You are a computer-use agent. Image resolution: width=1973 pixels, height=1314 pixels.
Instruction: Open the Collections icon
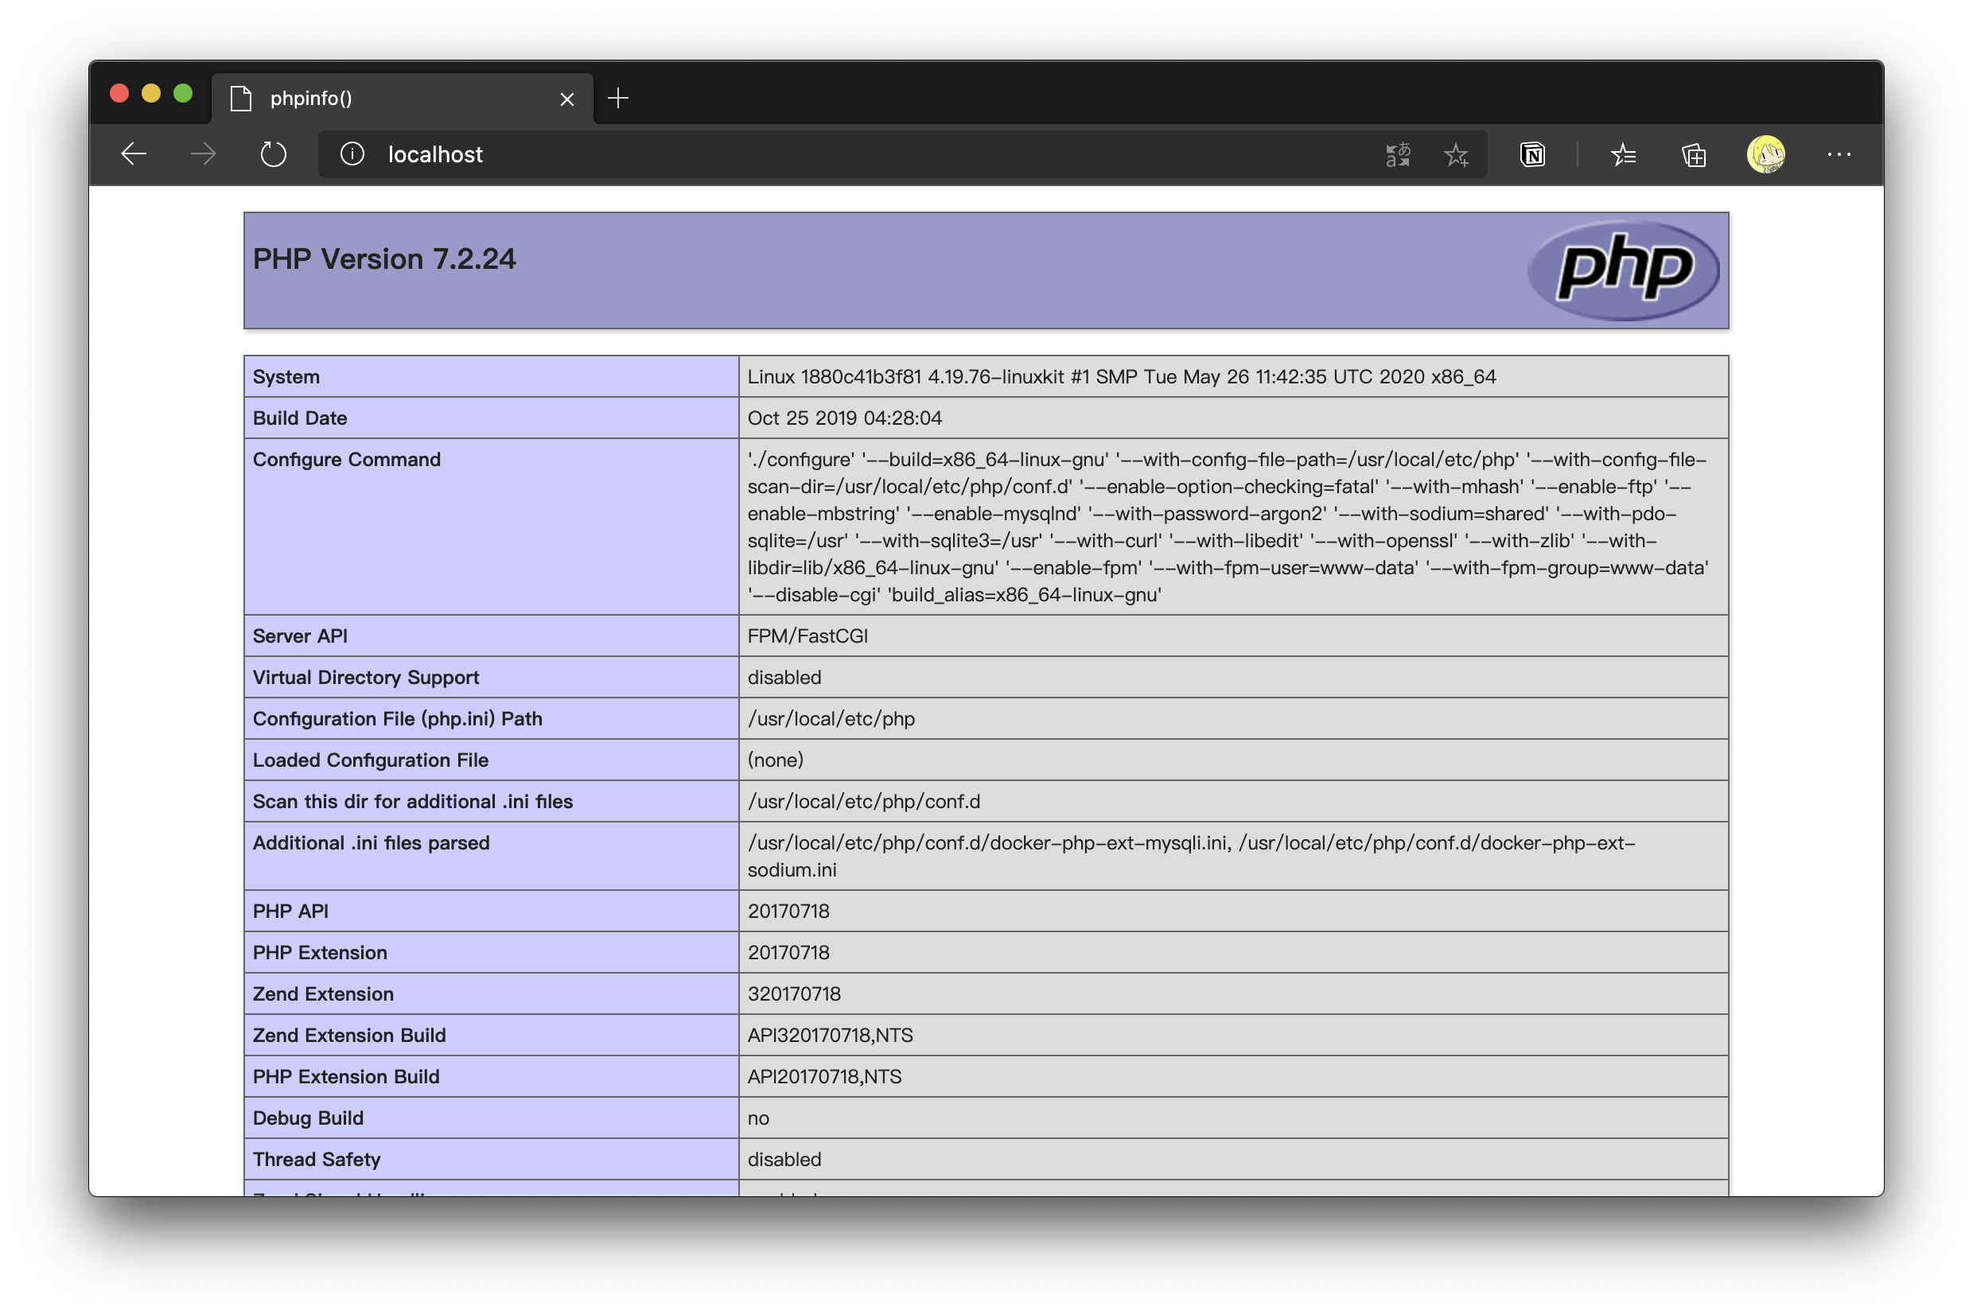1694,154
